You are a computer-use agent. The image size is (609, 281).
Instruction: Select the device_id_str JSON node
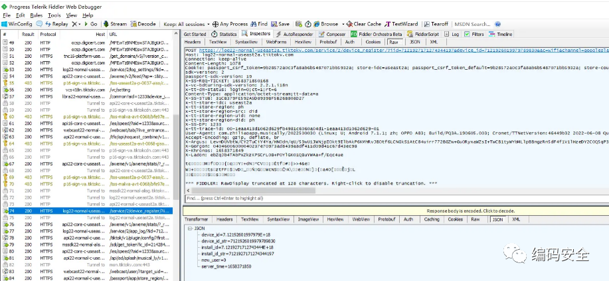[x=238, y=241]
